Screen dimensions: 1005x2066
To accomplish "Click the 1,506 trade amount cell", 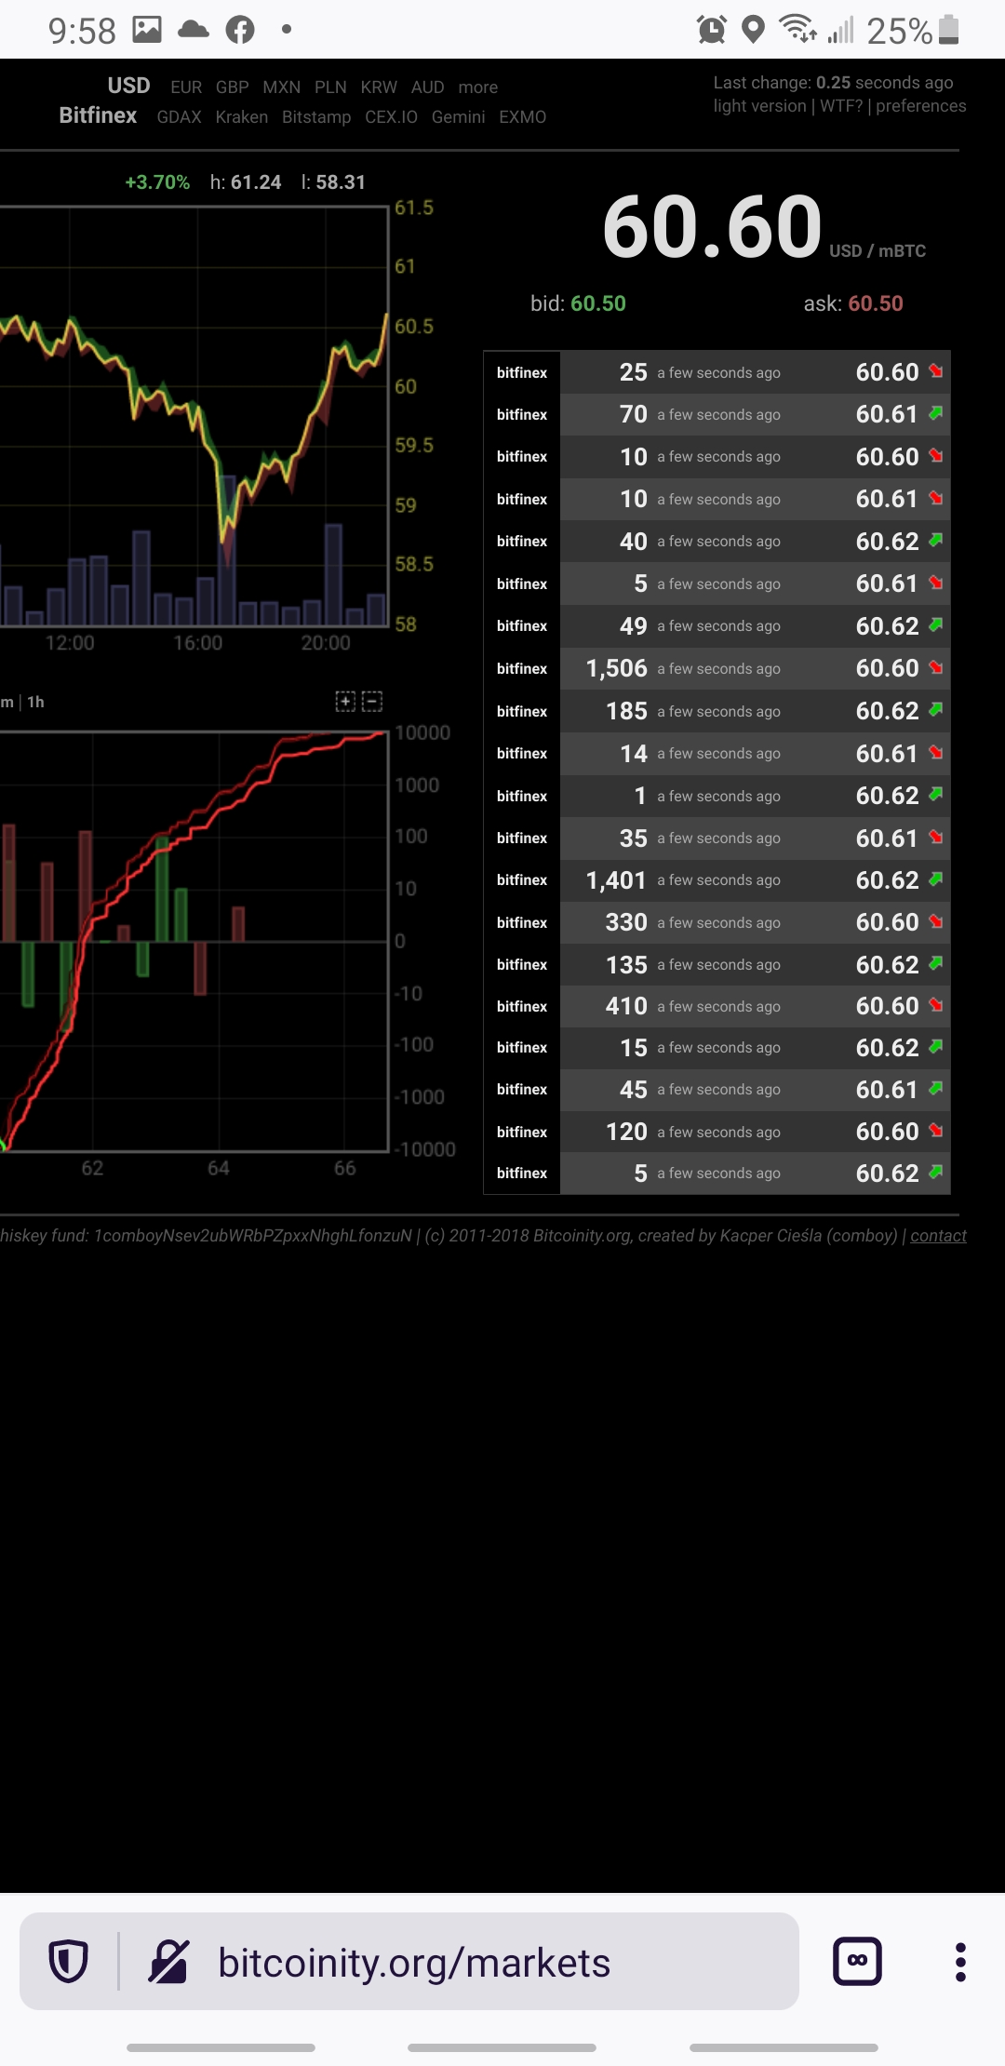I will (x=616, y=668).
